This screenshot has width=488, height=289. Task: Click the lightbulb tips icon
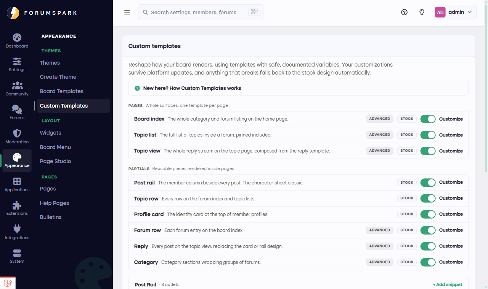[422, 12]
